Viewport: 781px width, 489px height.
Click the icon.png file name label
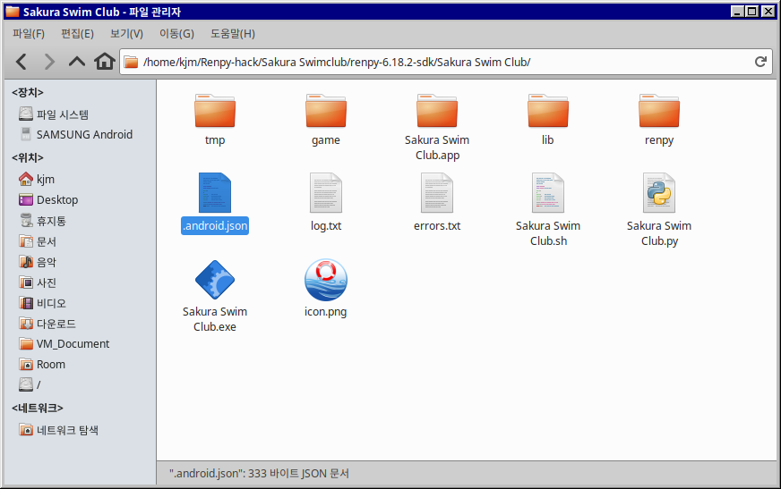(x=326, y=312)
